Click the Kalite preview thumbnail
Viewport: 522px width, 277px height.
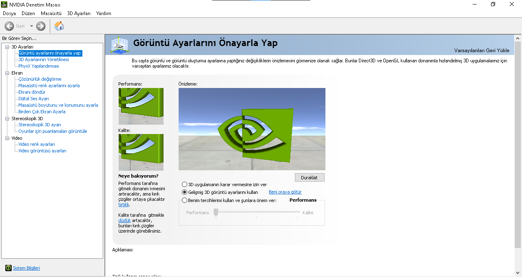pyautogui.click(x=141, y=152)
